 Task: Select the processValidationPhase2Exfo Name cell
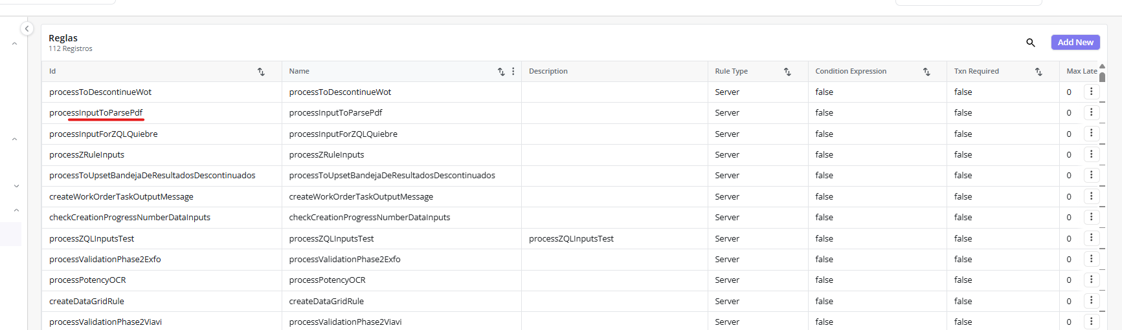tap(401, 260)
